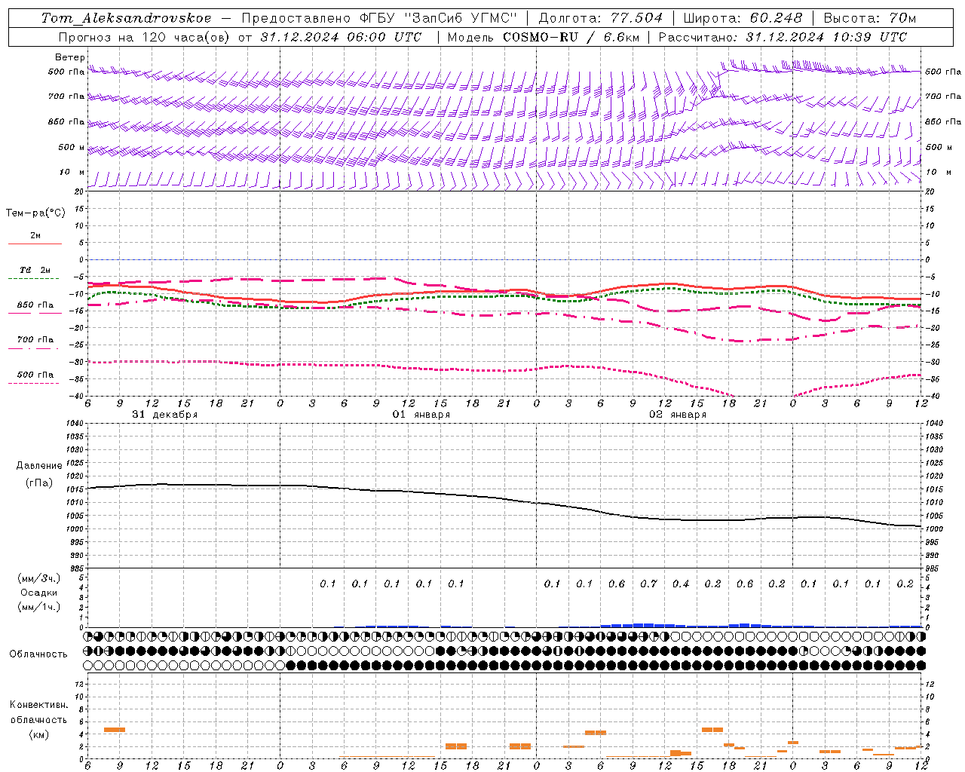Click the 01 января date label
The height and width of the screenshot is (772, 965).
point(421,415)
